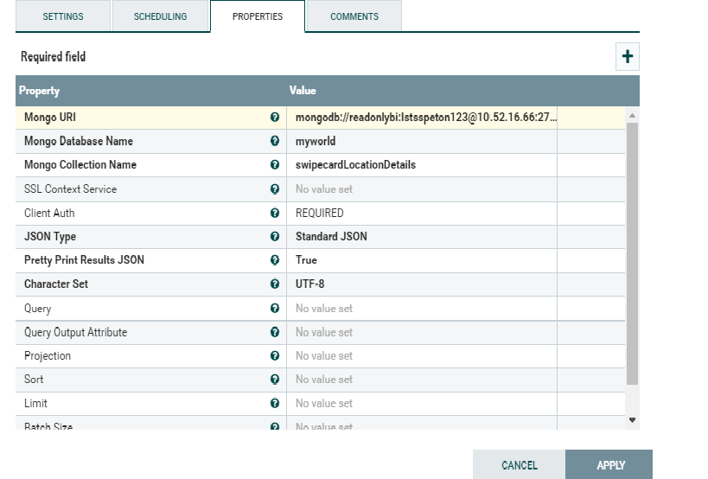Go to the Comments tab

pyautogui.click(x=354, y=16)
